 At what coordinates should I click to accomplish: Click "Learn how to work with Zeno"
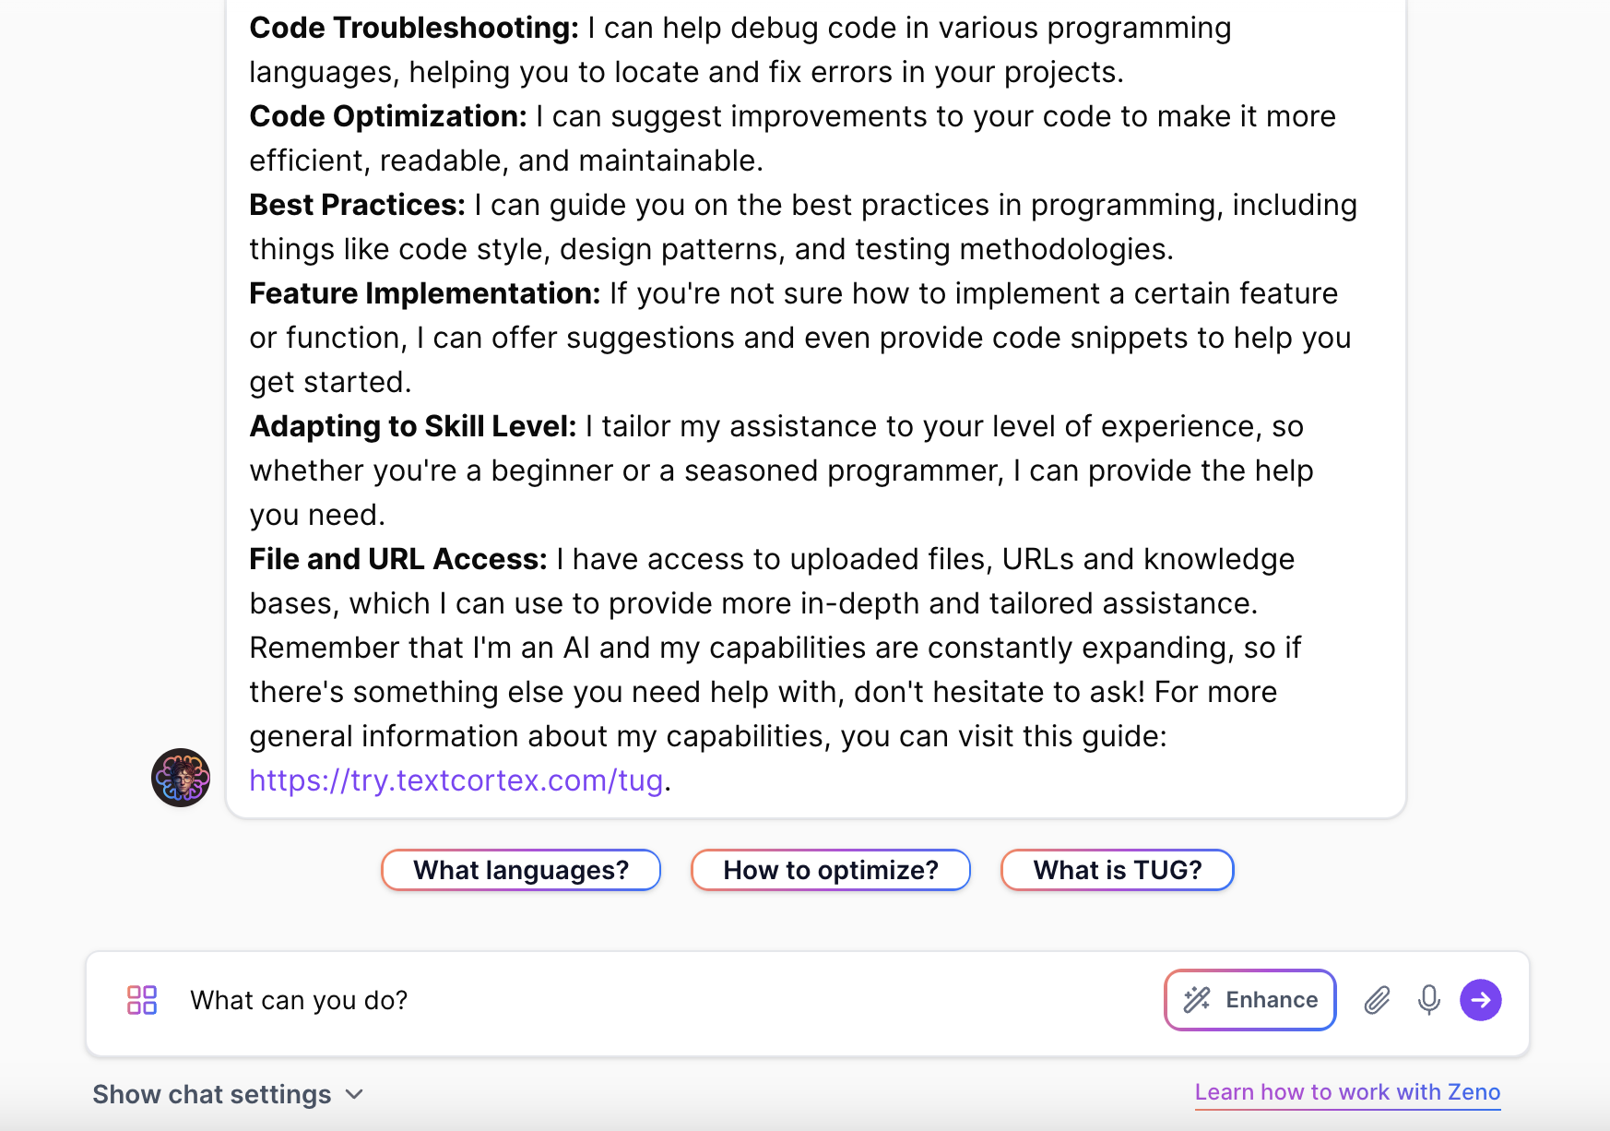[x=1347, y=1091]
